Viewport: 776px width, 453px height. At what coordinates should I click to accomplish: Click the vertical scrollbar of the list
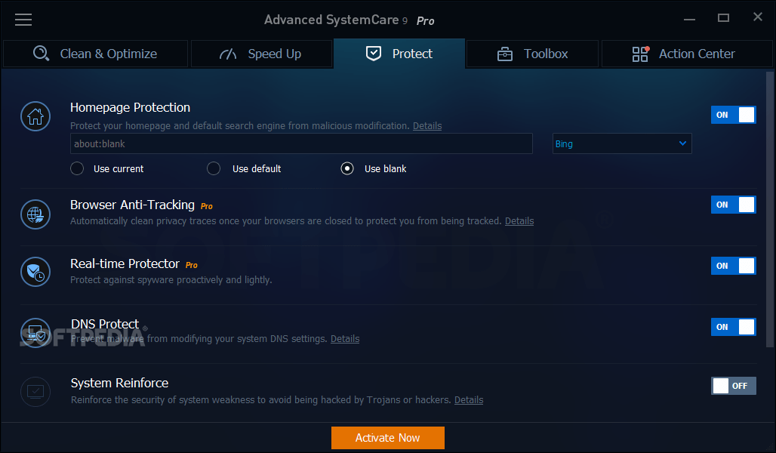(769, 209)
